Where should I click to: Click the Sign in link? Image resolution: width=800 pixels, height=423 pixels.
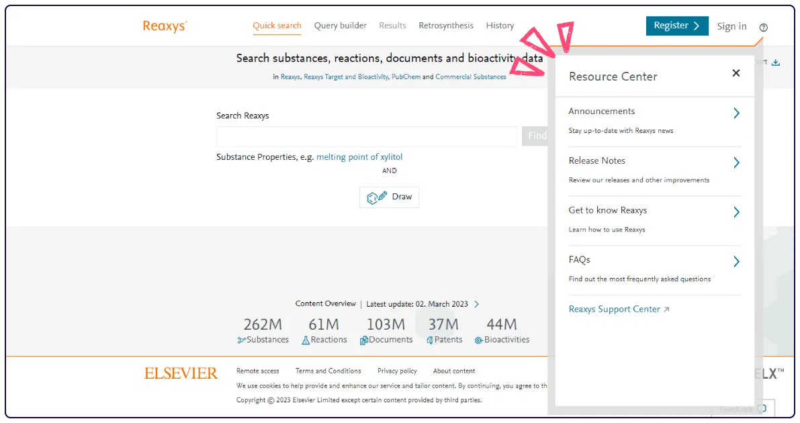(x=731, y=27)
